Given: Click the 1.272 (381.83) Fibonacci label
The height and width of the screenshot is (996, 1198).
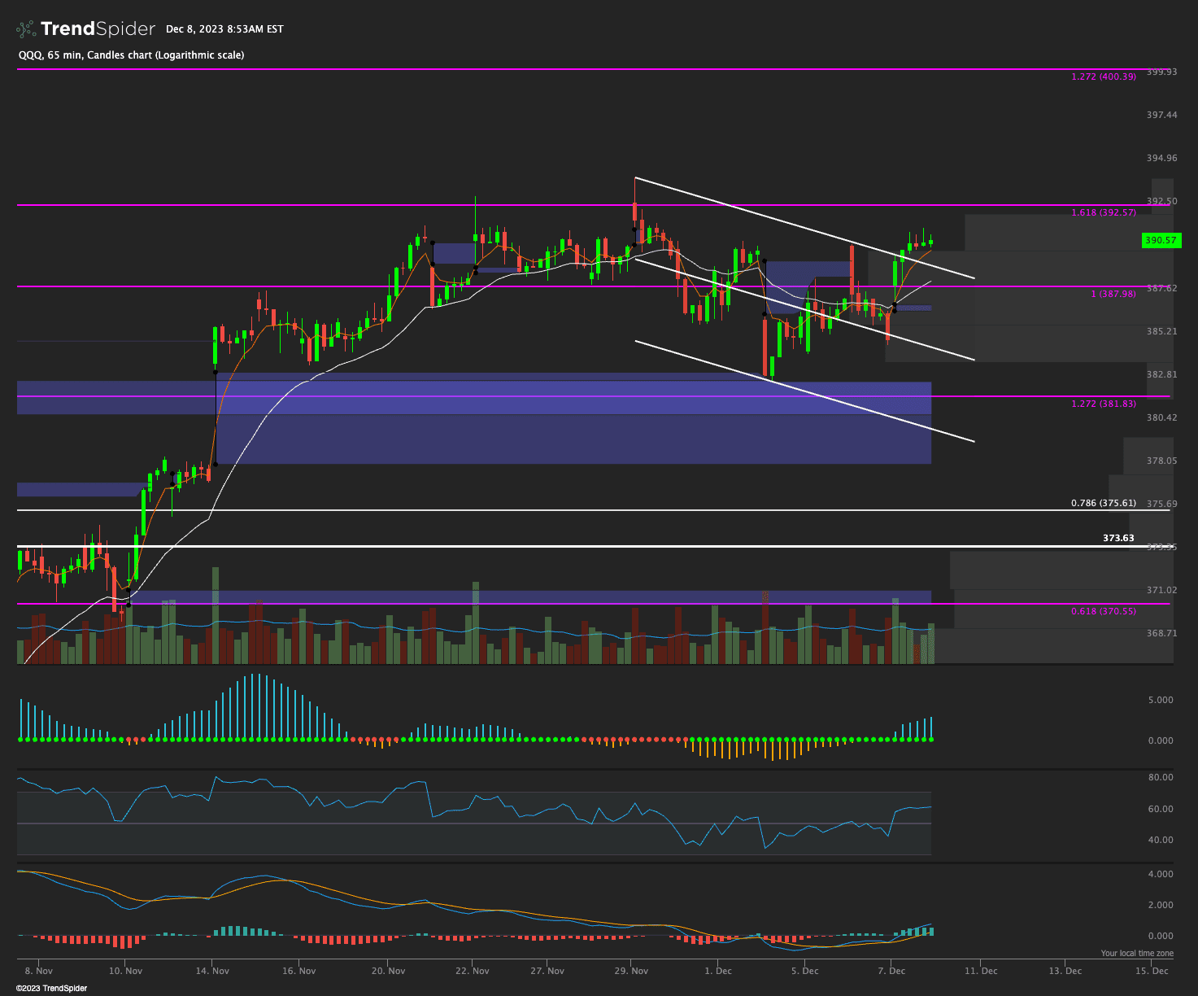Looking at the screenshot, I should [1104, 404].
